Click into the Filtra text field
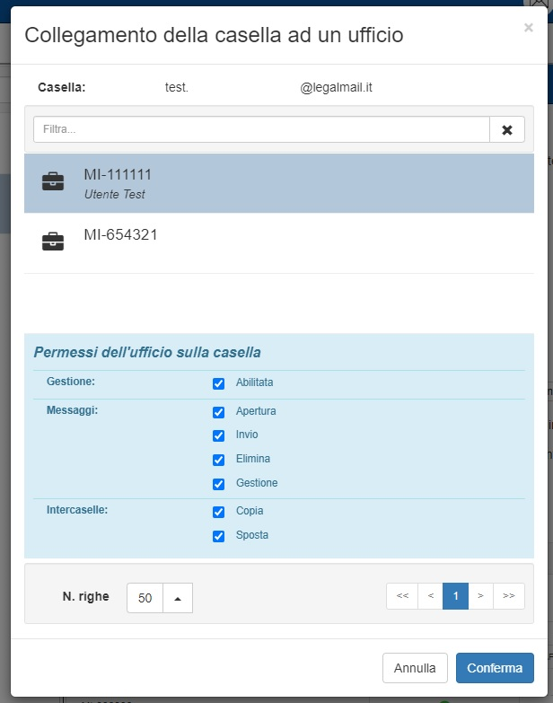553x703 pixels. pos(260,129)
